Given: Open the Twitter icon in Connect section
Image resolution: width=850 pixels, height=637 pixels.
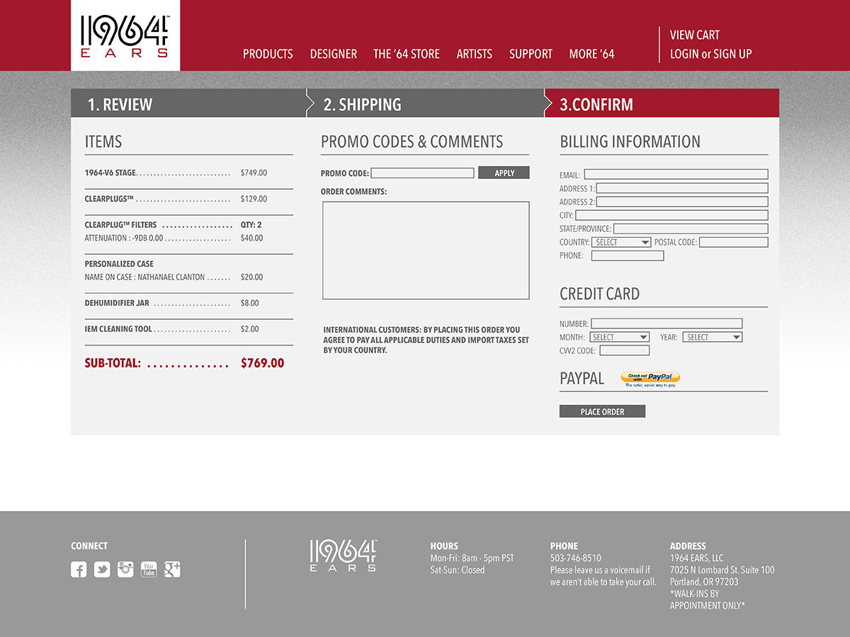Looking at the screenshot, I should (x=102, y=569).
